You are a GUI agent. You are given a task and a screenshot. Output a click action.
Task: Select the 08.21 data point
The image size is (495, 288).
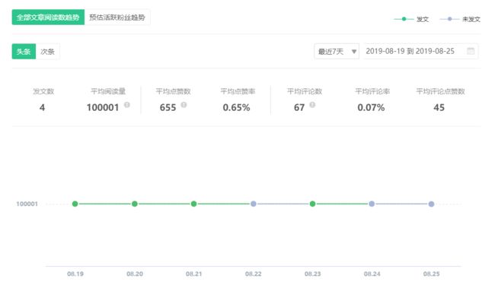194,204
